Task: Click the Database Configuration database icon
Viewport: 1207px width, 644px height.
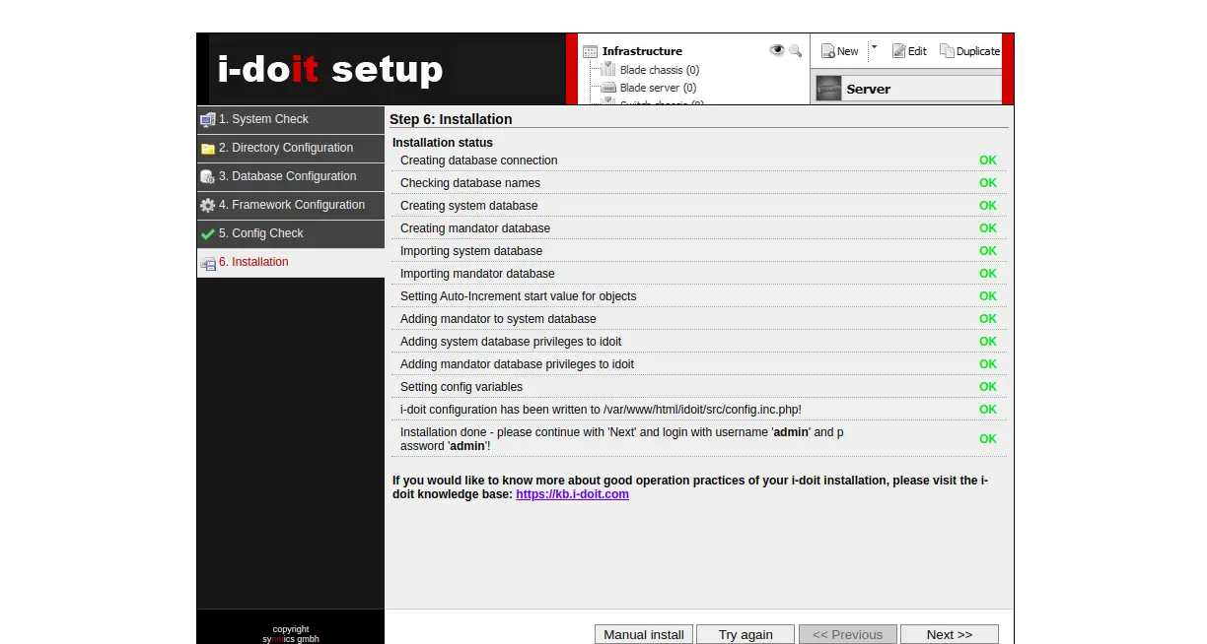Action: (207, 177)
